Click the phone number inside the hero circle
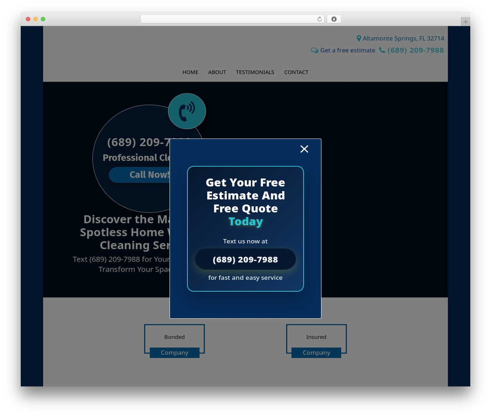 point(138,142)
